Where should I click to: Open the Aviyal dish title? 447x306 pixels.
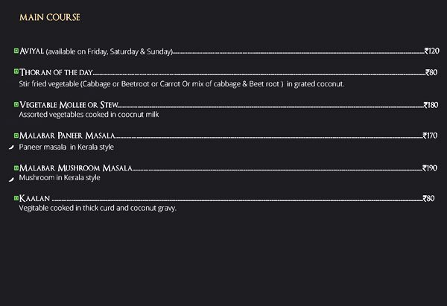(x=32, y=51)
